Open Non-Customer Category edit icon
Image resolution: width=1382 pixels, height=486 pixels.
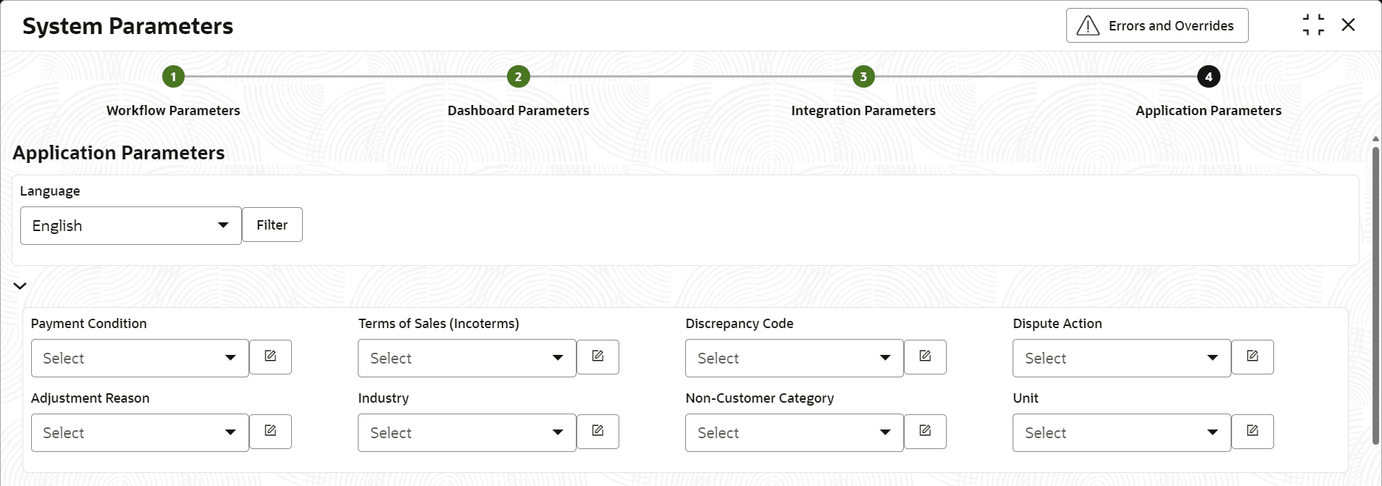tap(925, 432)
